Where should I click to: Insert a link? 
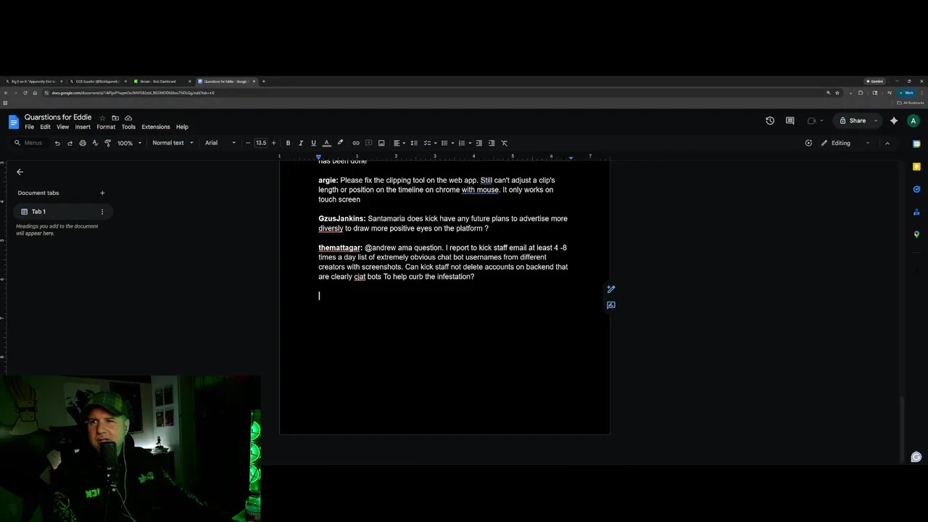356,143
